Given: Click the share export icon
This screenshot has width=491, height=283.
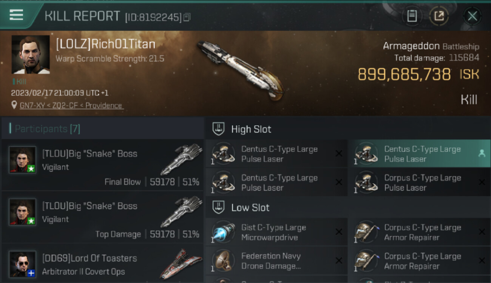Looking at the screenshot, I should coord(439,16).
